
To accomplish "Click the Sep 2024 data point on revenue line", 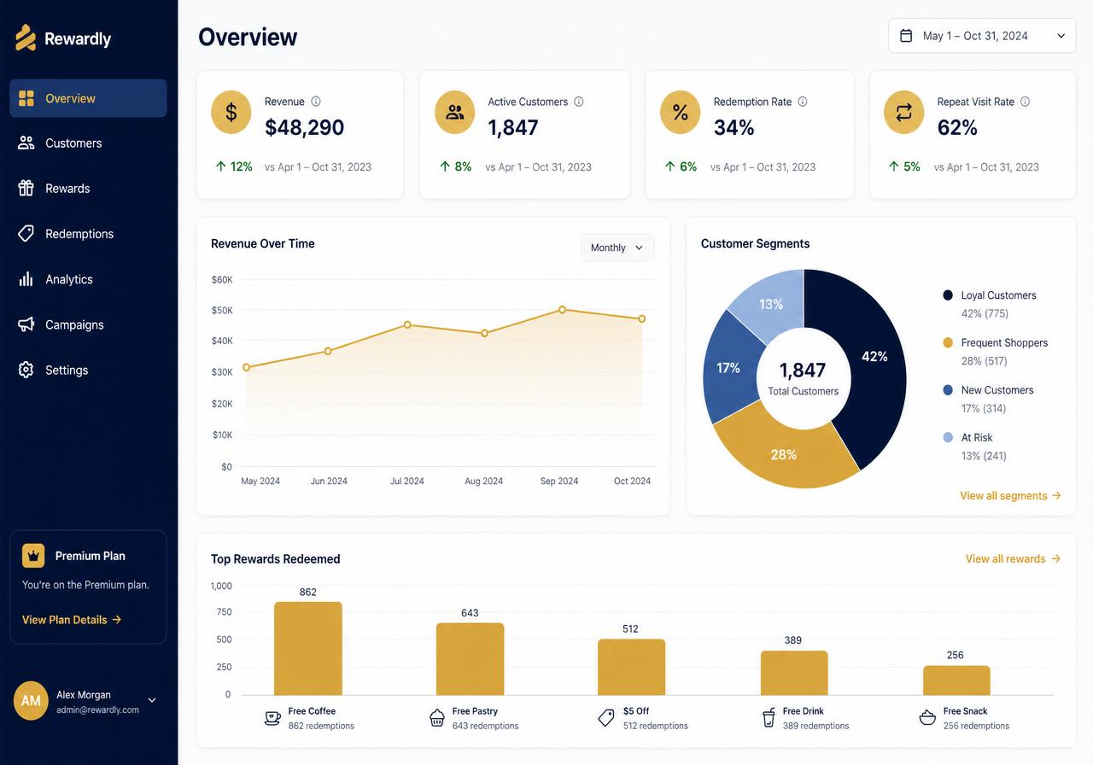I will pyautogui.click(x=562, y=309).
